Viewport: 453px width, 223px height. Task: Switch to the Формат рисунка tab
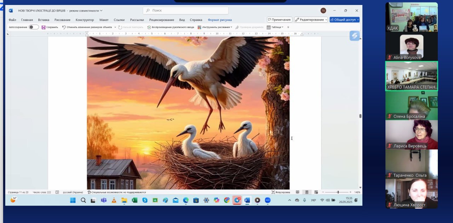pyautogui.click(x=219, y=20)
